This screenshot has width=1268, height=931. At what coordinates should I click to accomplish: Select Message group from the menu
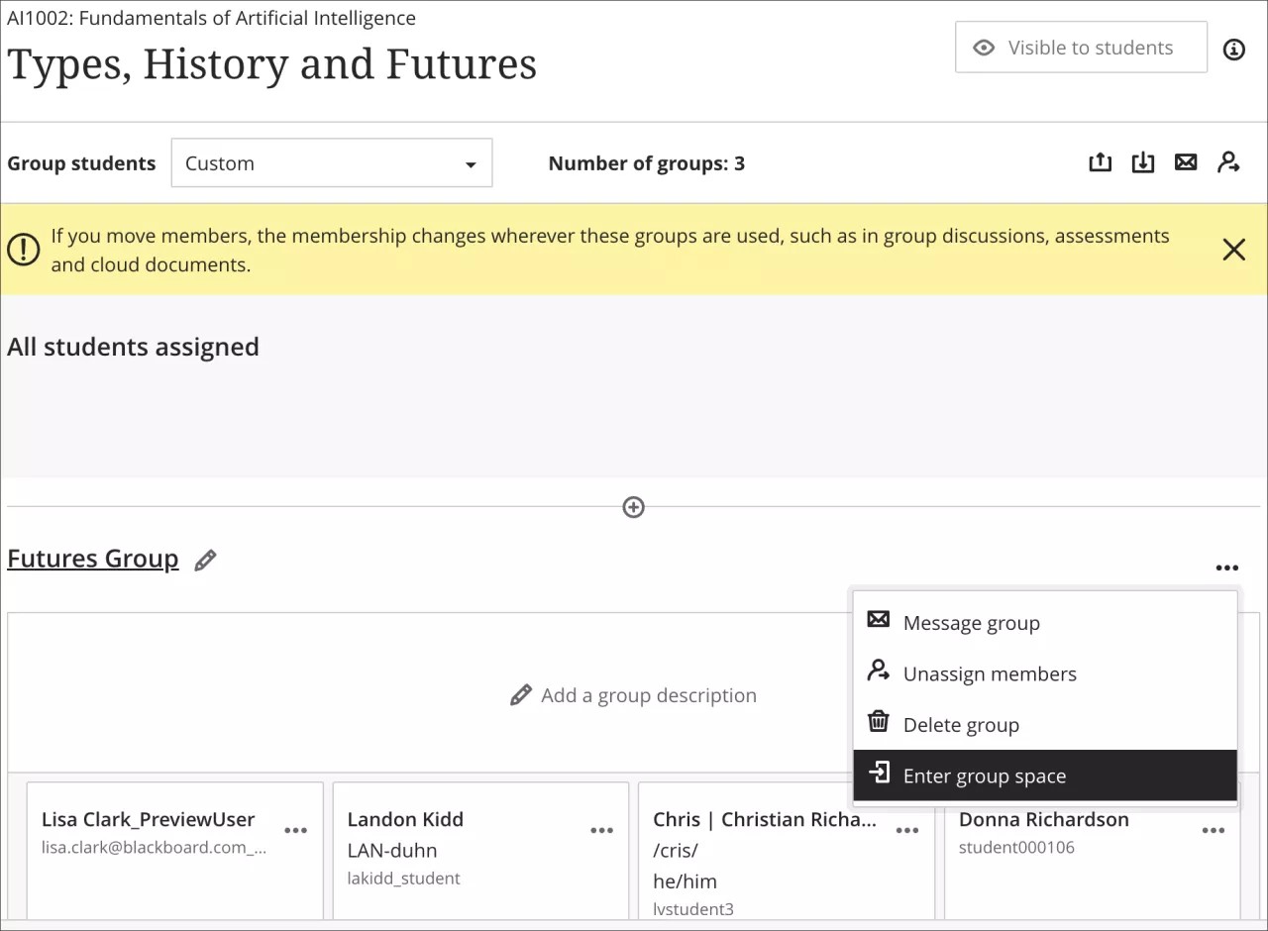[971, 622]
